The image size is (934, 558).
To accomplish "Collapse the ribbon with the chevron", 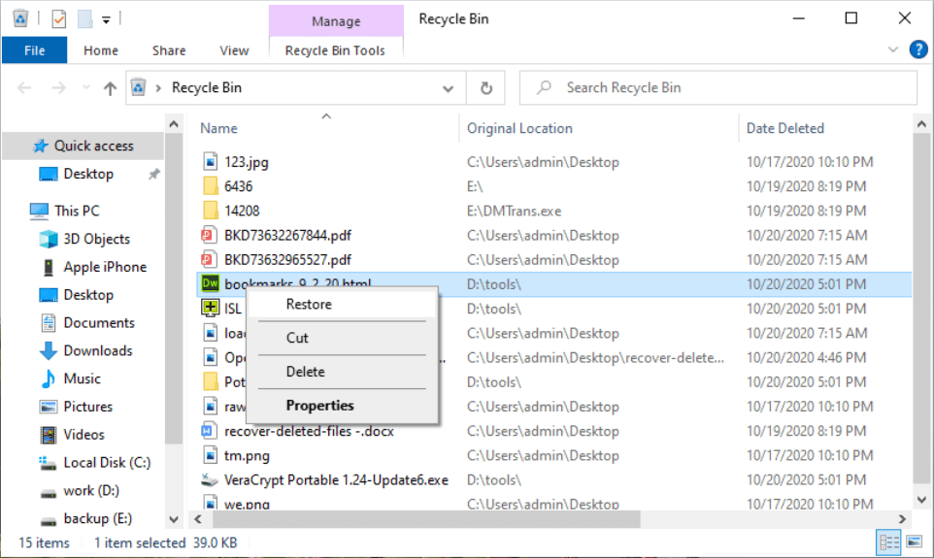I will click(893, 49).
